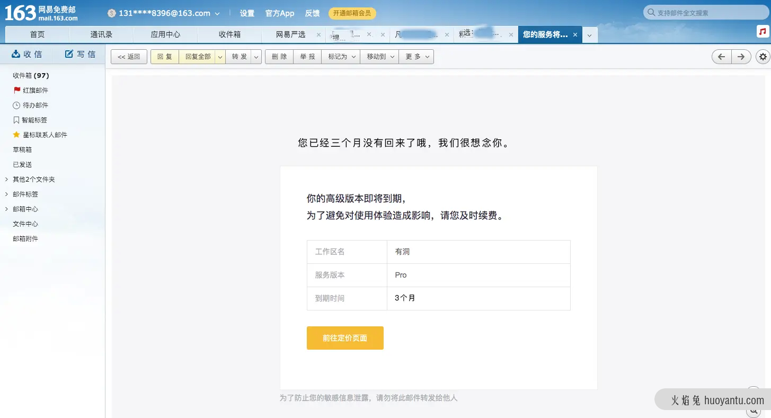
Task: Expand 邮箱中心 chevron
Action: 6,209
